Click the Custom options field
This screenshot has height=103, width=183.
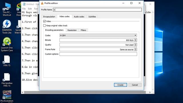(x=98, y=54)
